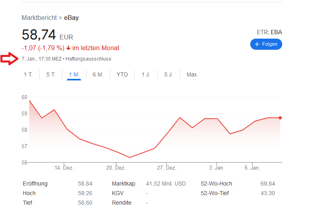Click the plus icon in Folgen button
The height and width of the screenshot is (207, 311).
(257, 44)
